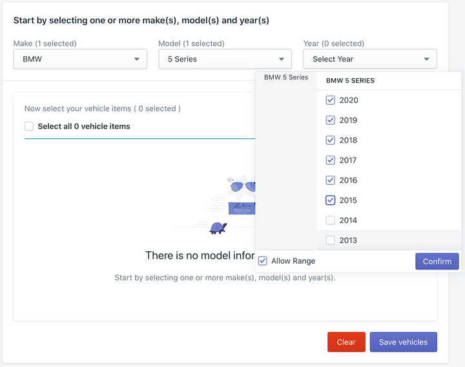Uncheck the 2020 year checkbox
This screenshot has width=465, height=367.
point(331,100)
